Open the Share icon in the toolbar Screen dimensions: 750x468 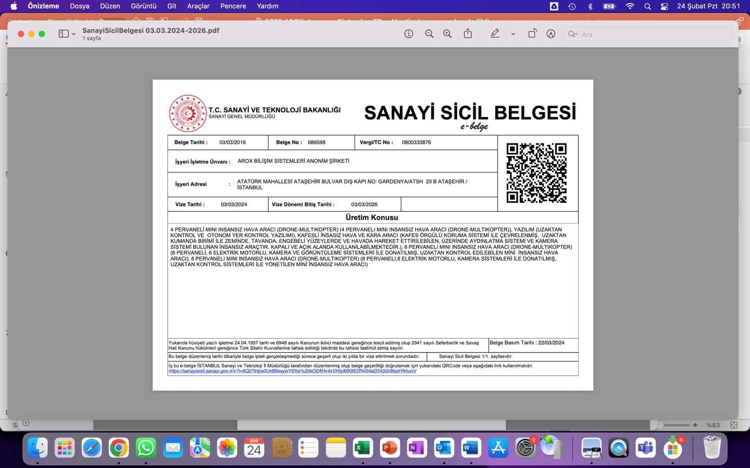468,34
